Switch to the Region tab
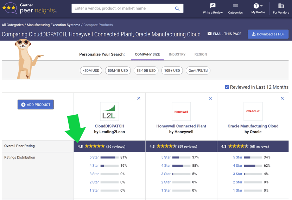Image resolution: width=292 pixels, height=200 pixels. (x=201, y=54)
